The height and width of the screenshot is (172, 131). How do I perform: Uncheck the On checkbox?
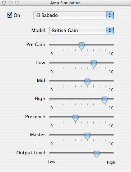(x=10, y=15)
